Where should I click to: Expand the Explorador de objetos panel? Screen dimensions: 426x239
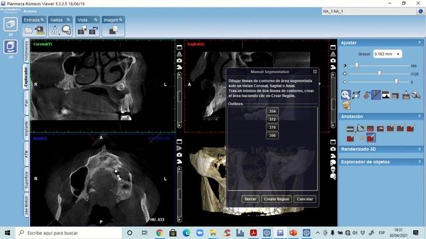419,161
